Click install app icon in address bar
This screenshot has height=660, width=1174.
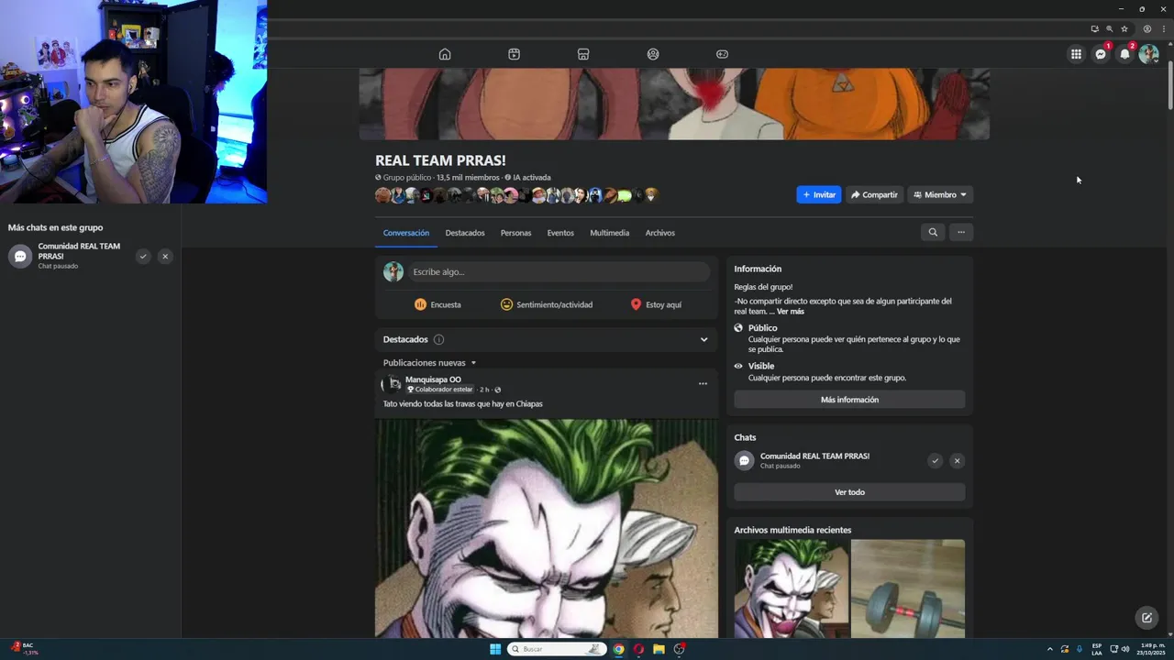[x=1094, y=29]
